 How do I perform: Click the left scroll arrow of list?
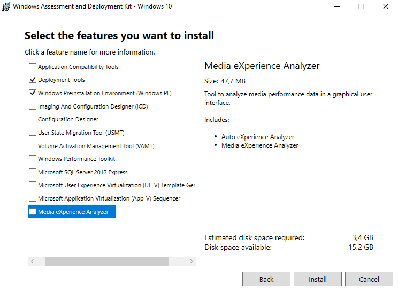32,262
